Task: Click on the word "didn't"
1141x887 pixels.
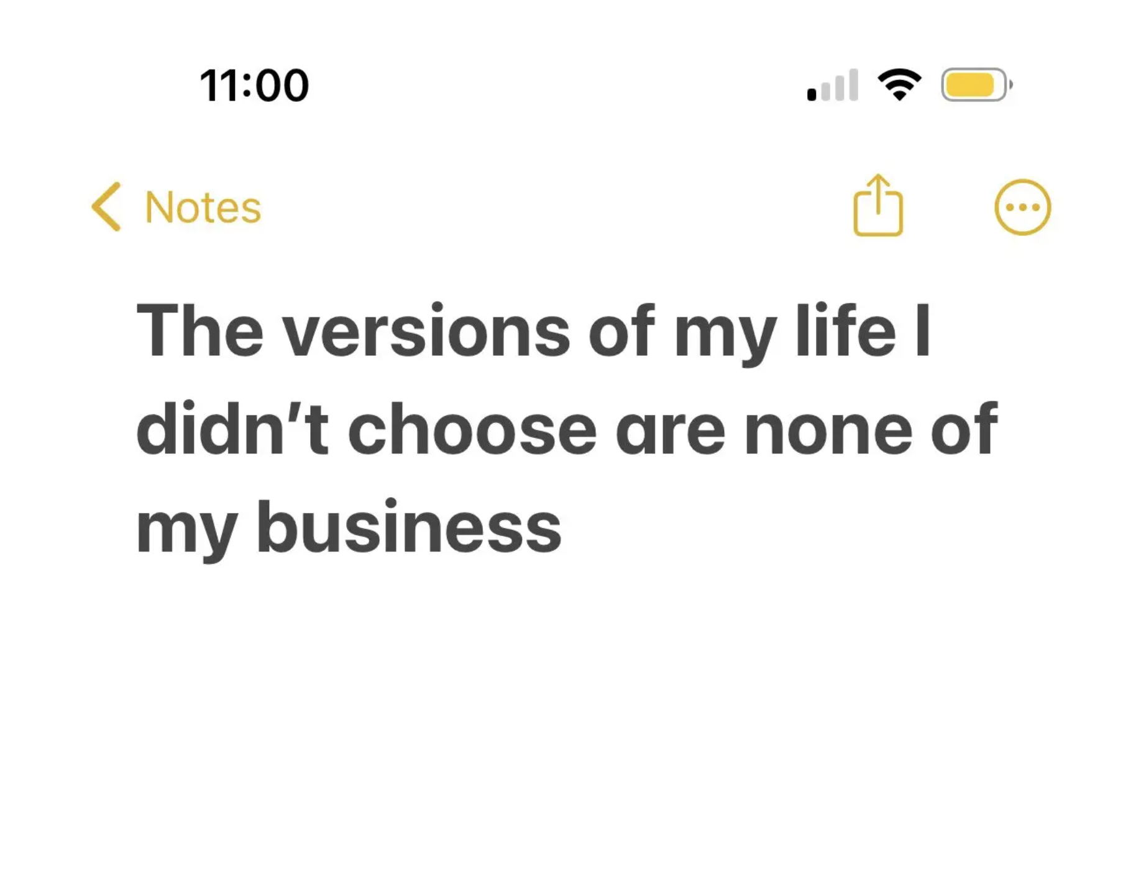Action: tap(232, 429)
